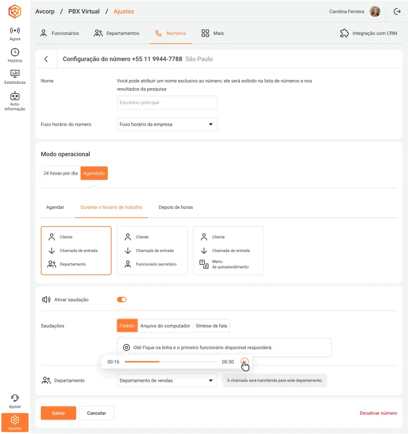
Task: Expand Fuso horário da empresa dropdown
Action: [167, 124]
